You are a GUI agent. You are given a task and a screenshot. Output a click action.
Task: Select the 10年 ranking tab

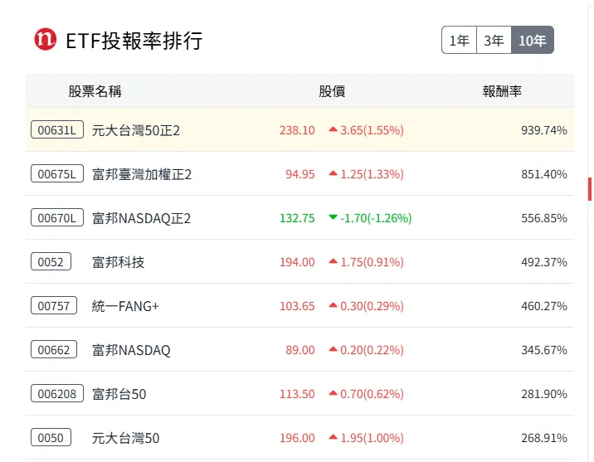pyautogui.click(x=532, y=40)
